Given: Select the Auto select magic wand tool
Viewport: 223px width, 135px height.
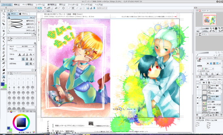Looking at the screenshot, I should pos(4,31).
